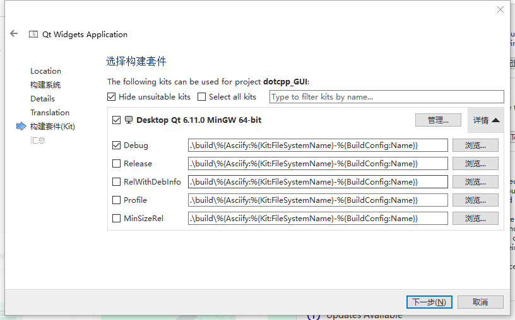This screenshot has height=320, width=515.
Task: Enable Select all kits checkbox
Action: 202,97
